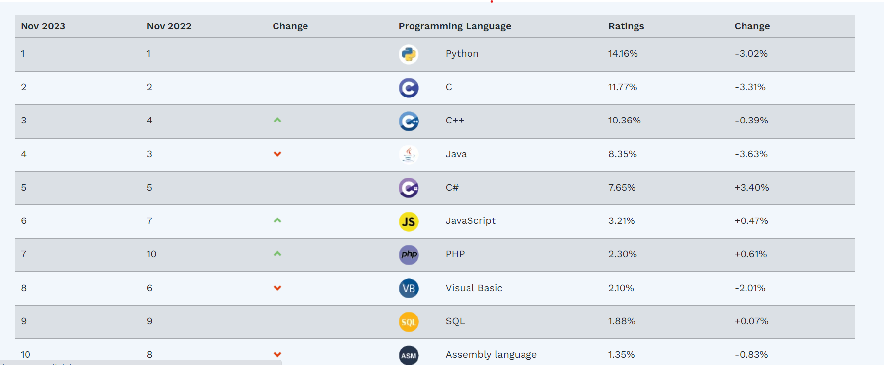Viewport: 884px width, 365px height.
Task: Click the green up arrow for JavaScript
Action: point(277,220)
